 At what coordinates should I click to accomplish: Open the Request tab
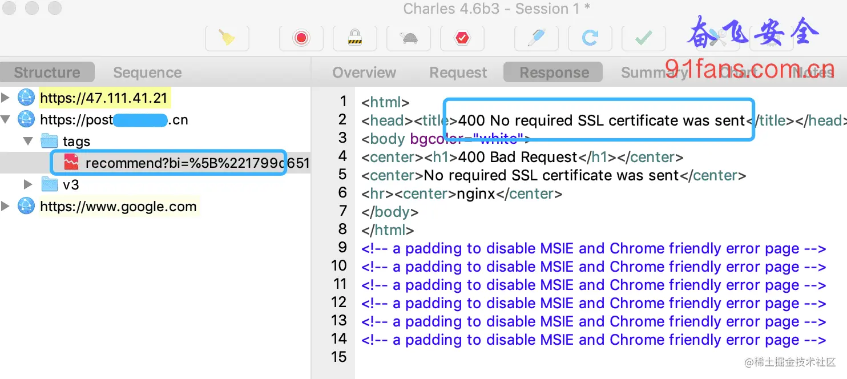(458, 72)
